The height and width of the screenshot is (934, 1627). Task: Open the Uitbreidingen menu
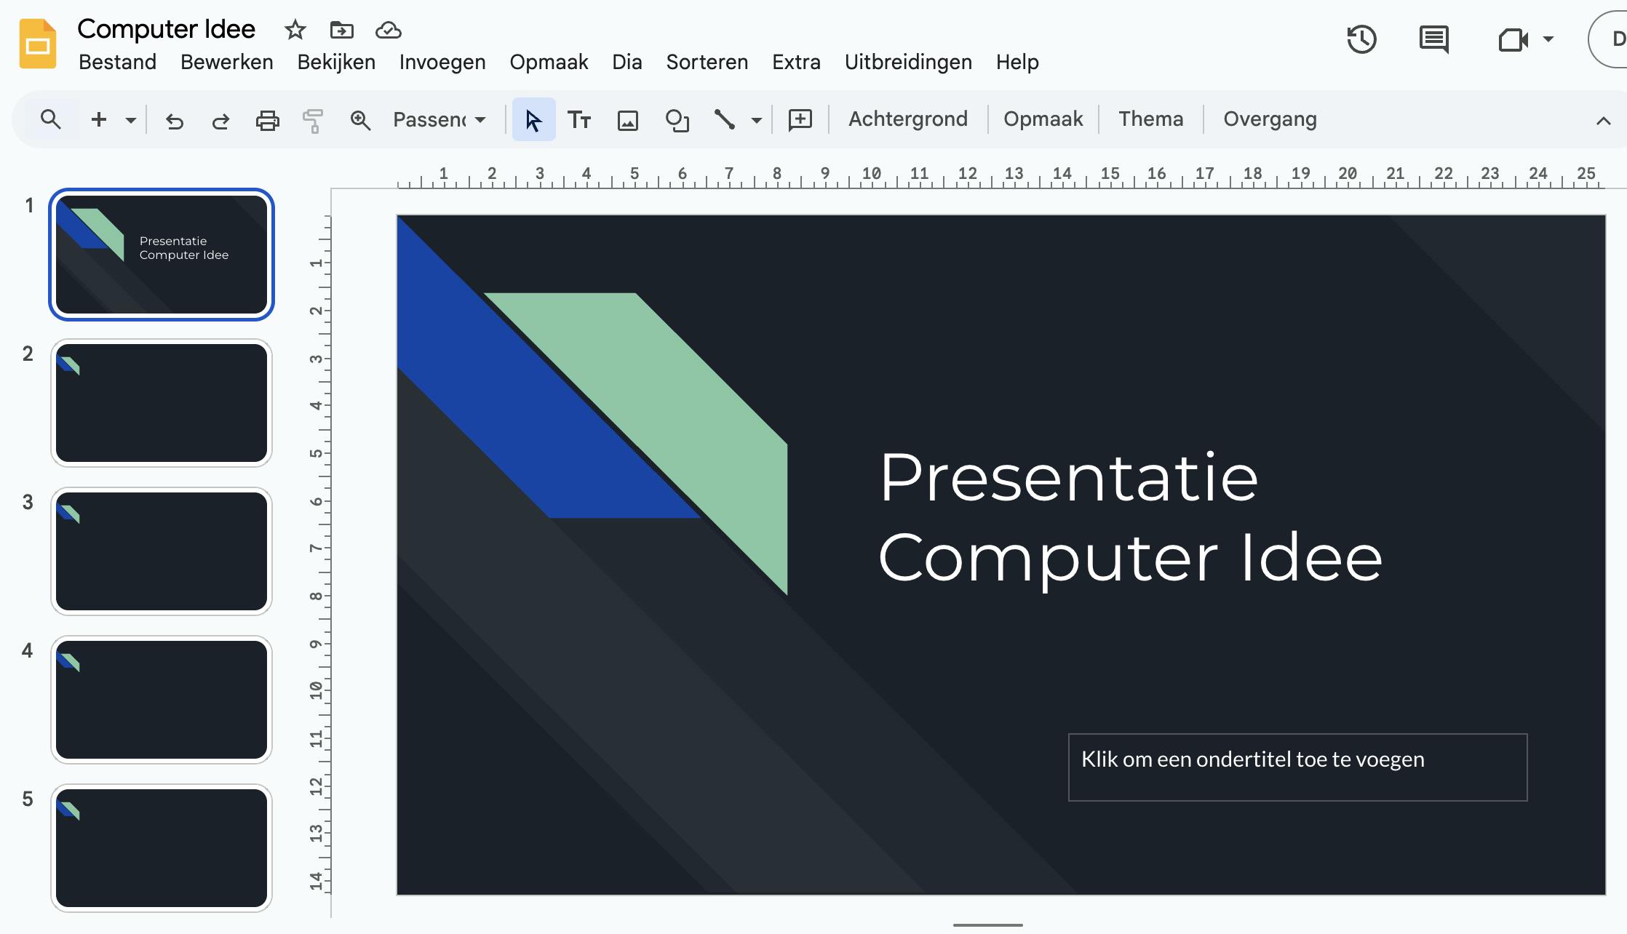point(907,63)
